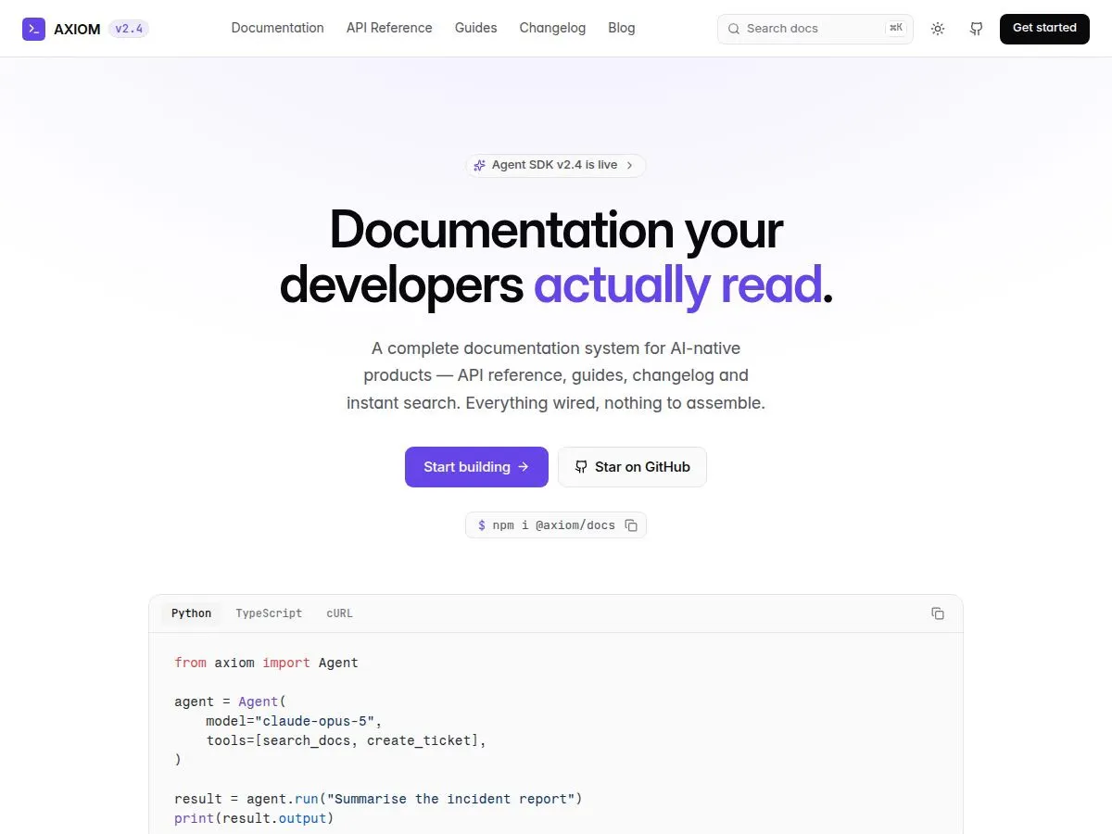Copy the npm install command

[x=631, y=525]
